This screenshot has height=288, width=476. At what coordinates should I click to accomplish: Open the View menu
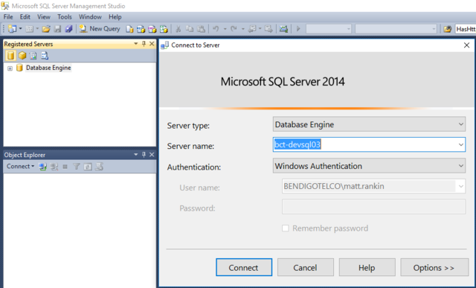[44, 17]
